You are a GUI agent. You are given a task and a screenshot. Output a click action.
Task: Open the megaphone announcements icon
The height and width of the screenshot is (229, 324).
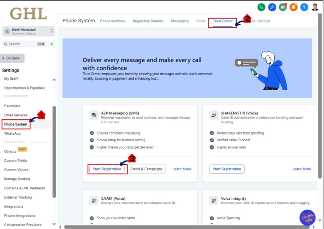click(x=283, y=7)
